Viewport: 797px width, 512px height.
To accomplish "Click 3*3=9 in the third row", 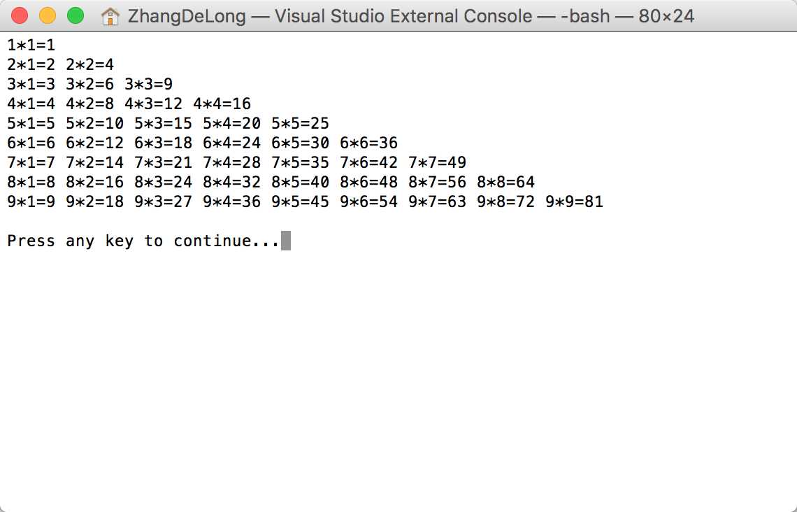I will coord(148,84).
